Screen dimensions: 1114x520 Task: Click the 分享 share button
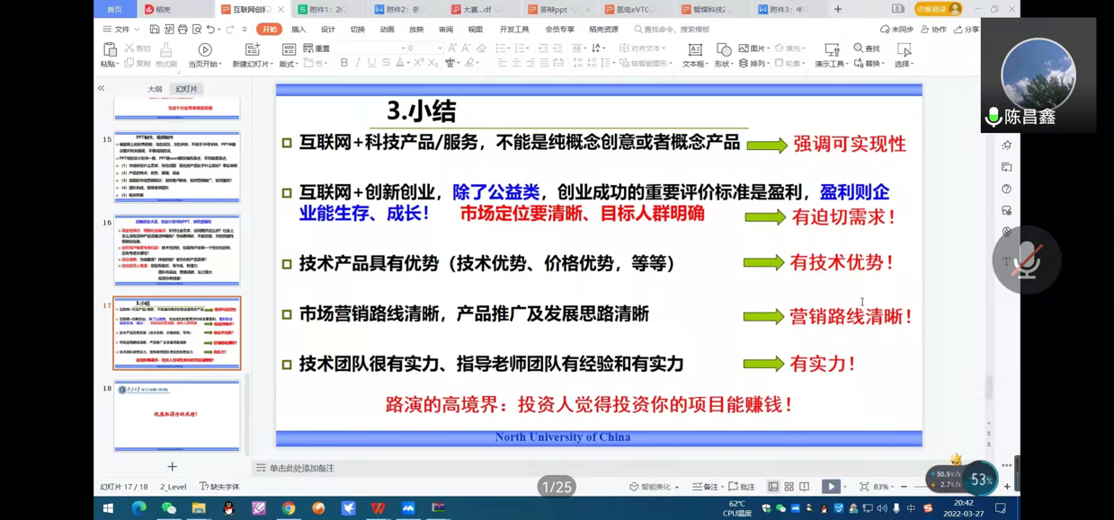tap(967, 30)
